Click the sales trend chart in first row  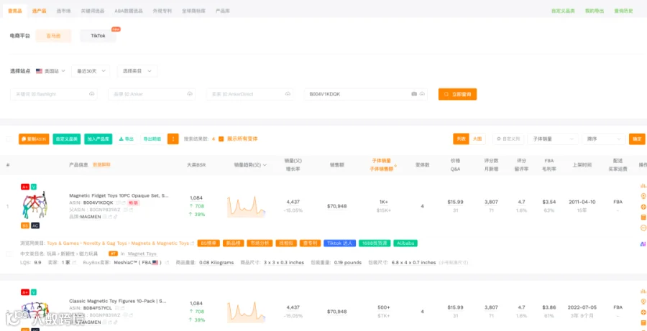[x=246, y=206]
